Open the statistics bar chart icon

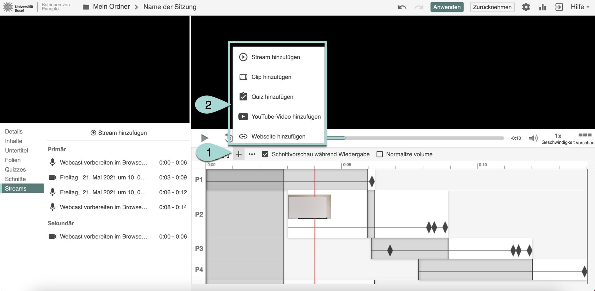tap(542, 7)
